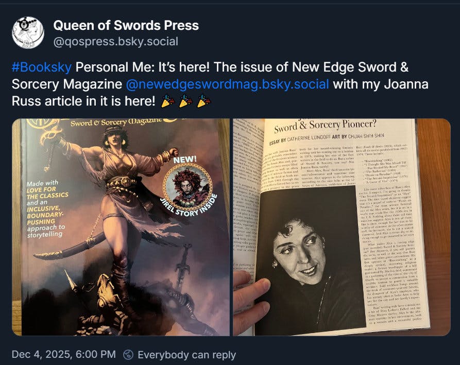Open the #Booksky hashtag

pos(41,67)
